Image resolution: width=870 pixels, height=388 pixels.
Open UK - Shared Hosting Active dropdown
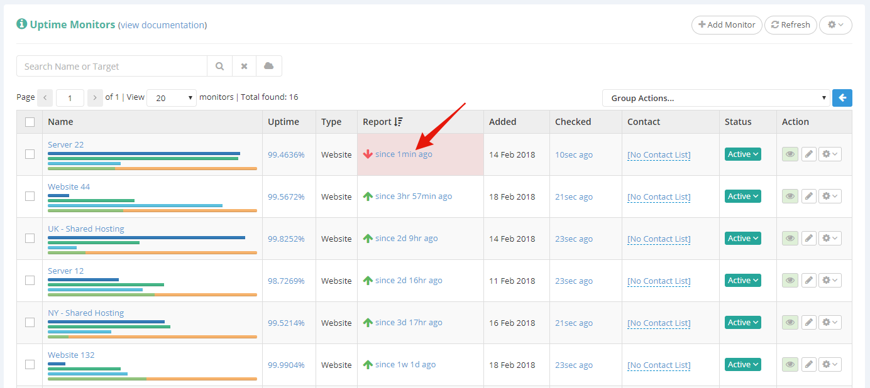click(743, 239)
